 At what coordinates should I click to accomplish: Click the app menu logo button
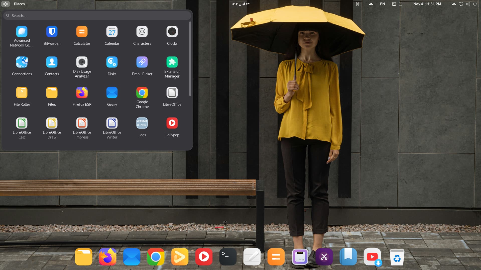click(x=6, y=4)
